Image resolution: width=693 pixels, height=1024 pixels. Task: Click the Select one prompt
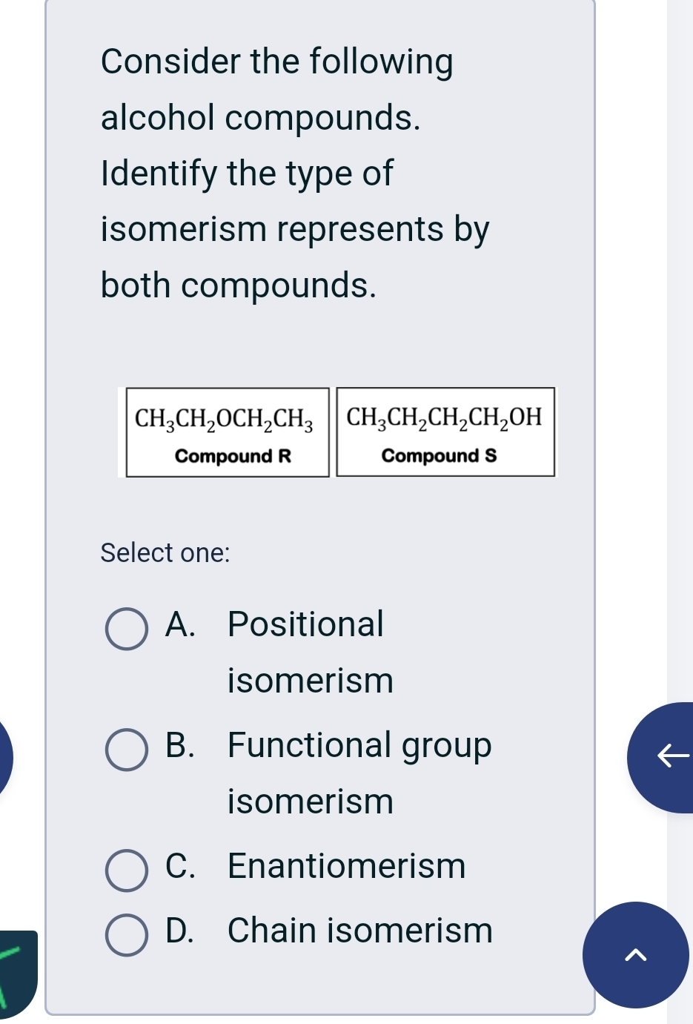pos(165,553)
